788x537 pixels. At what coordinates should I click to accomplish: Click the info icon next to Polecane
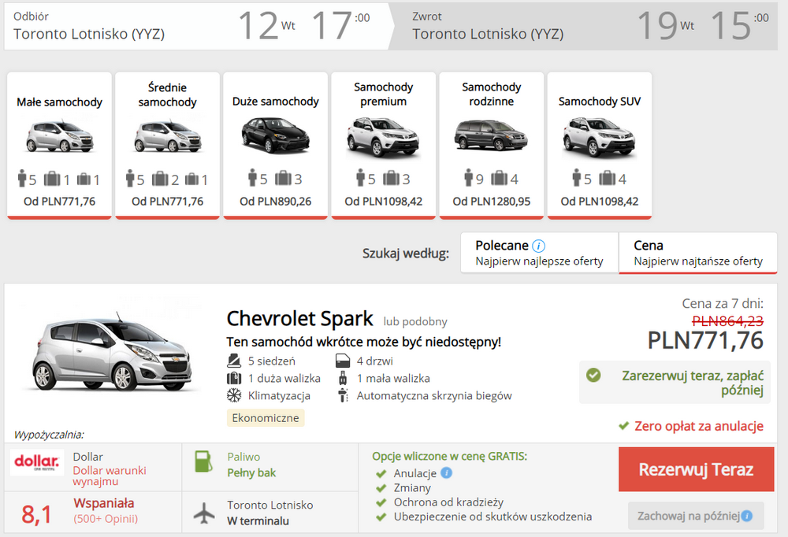point(539,246)
